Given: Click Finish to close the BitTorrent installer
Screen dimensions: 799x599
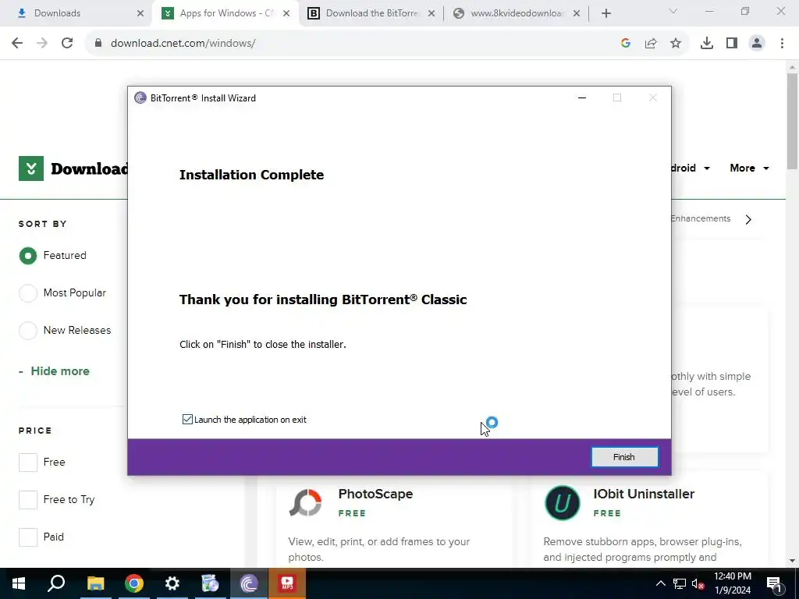Looking at the screenshot, I should coord(624,457).
